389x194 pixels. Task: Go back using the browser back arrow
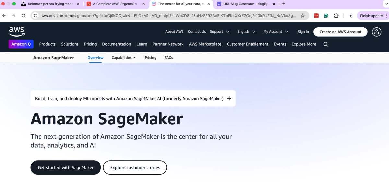coord(4,15)
